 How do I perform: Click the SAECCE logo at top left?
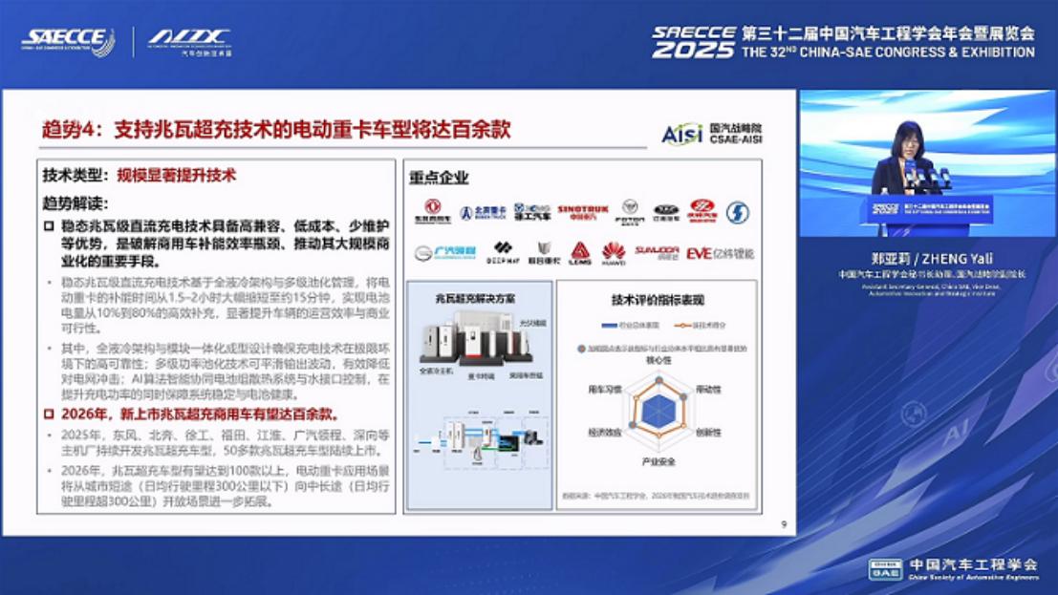pos(68,41)
